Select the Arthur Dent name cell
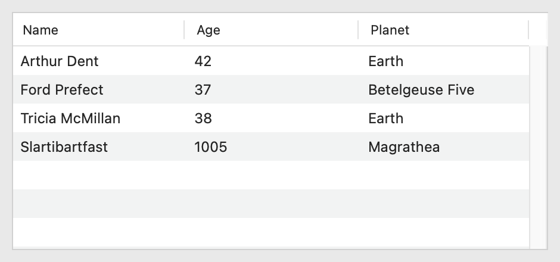Screen dimensions: 560x262 point(60,61)
